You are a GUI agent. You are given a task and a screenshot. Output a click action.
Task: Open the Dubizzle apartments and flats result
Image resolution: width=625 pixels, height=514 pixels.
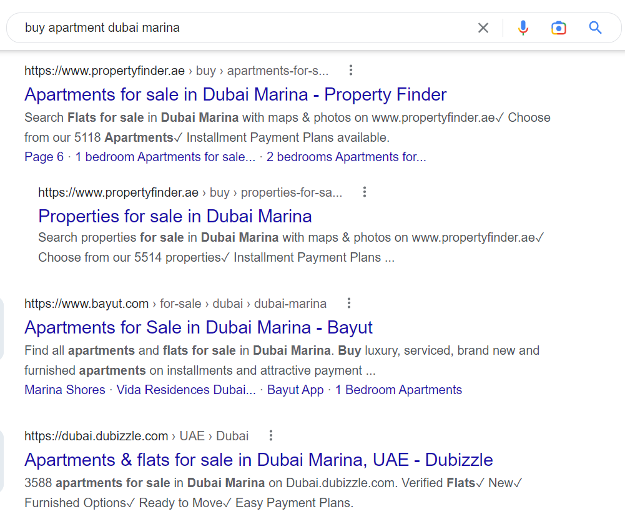click(258, 460)
